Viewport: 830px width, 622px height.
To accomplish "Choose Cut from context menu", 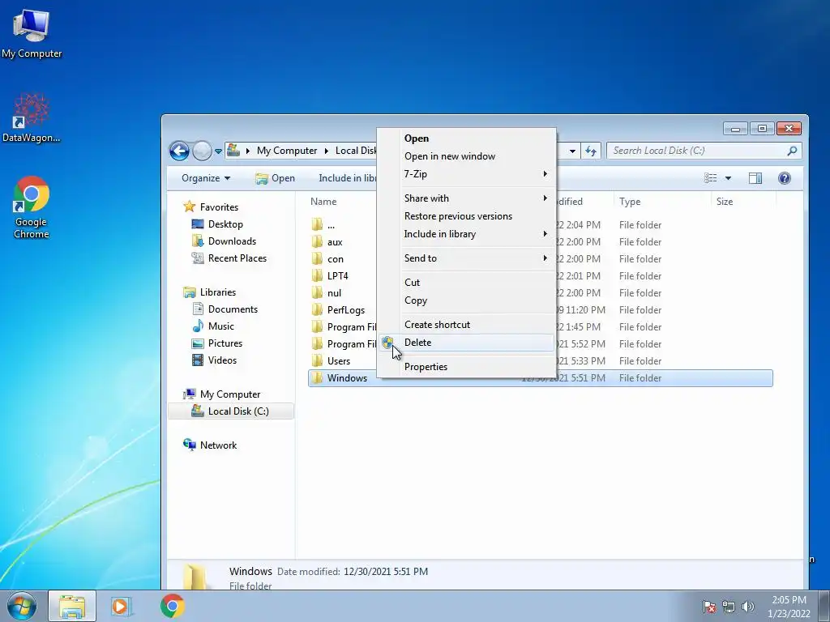I will coord(466,283).
